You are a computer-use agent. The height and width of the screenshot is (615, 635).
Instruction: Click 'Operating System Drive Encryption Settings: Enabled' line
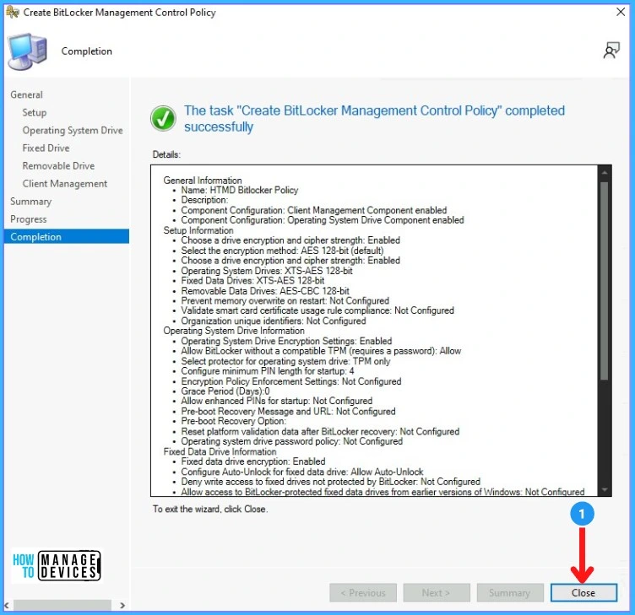(x=286, y=341)
